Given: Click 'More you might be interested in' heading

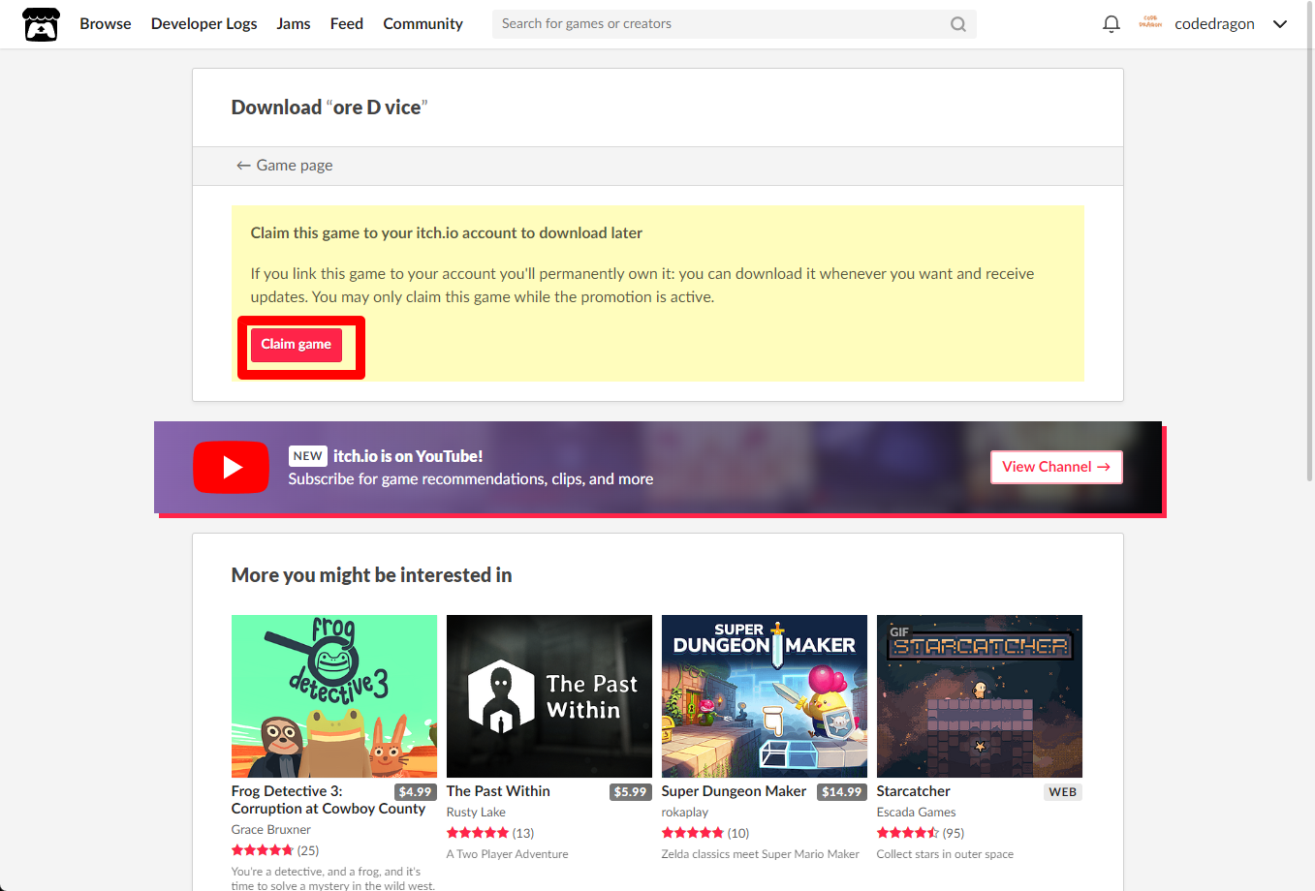Looking at the screenshot, I should 372,575.
